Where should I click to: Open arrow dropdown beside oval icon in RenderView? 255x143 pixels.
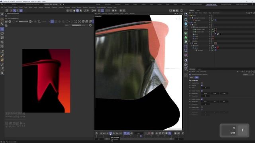[33, 21]
